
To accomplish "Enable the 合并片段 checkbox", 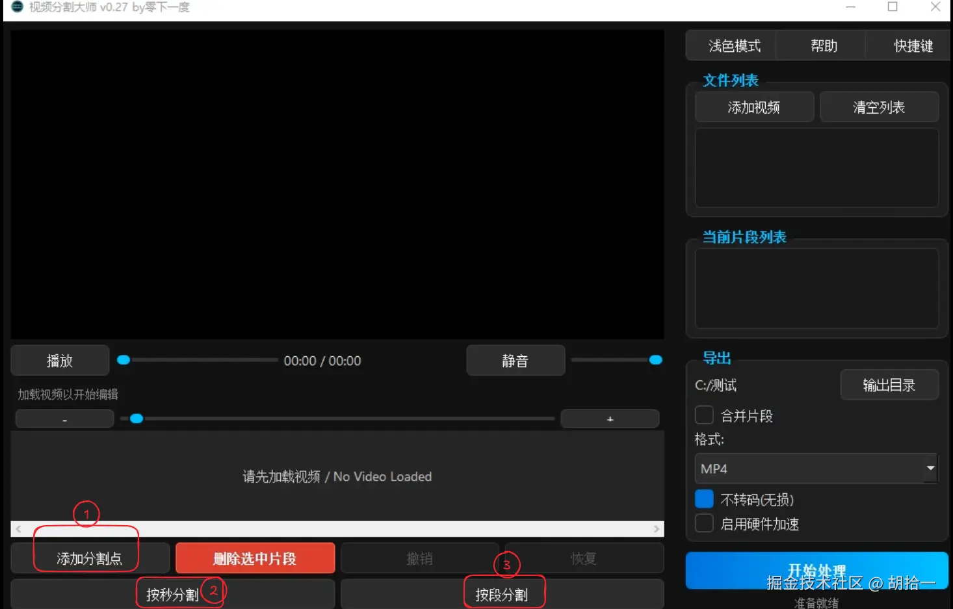I will 704,415.
